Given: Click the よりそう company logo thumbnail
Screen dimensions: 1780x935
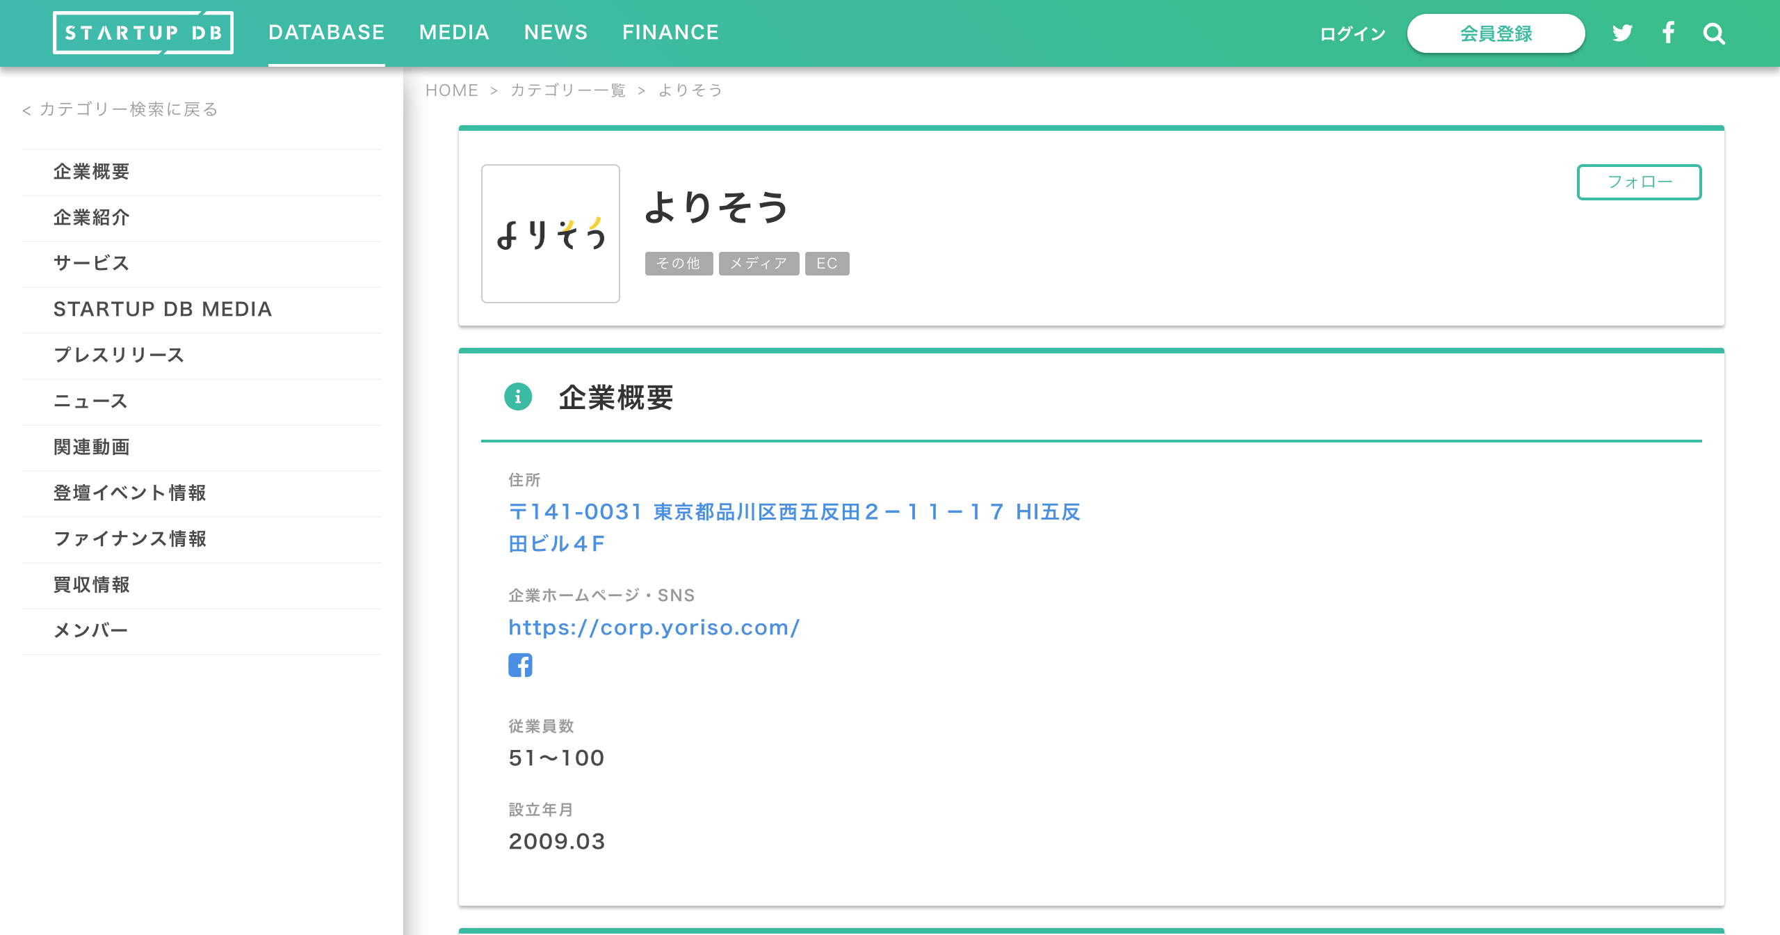Looking at the screenshot, I should 550,234.
